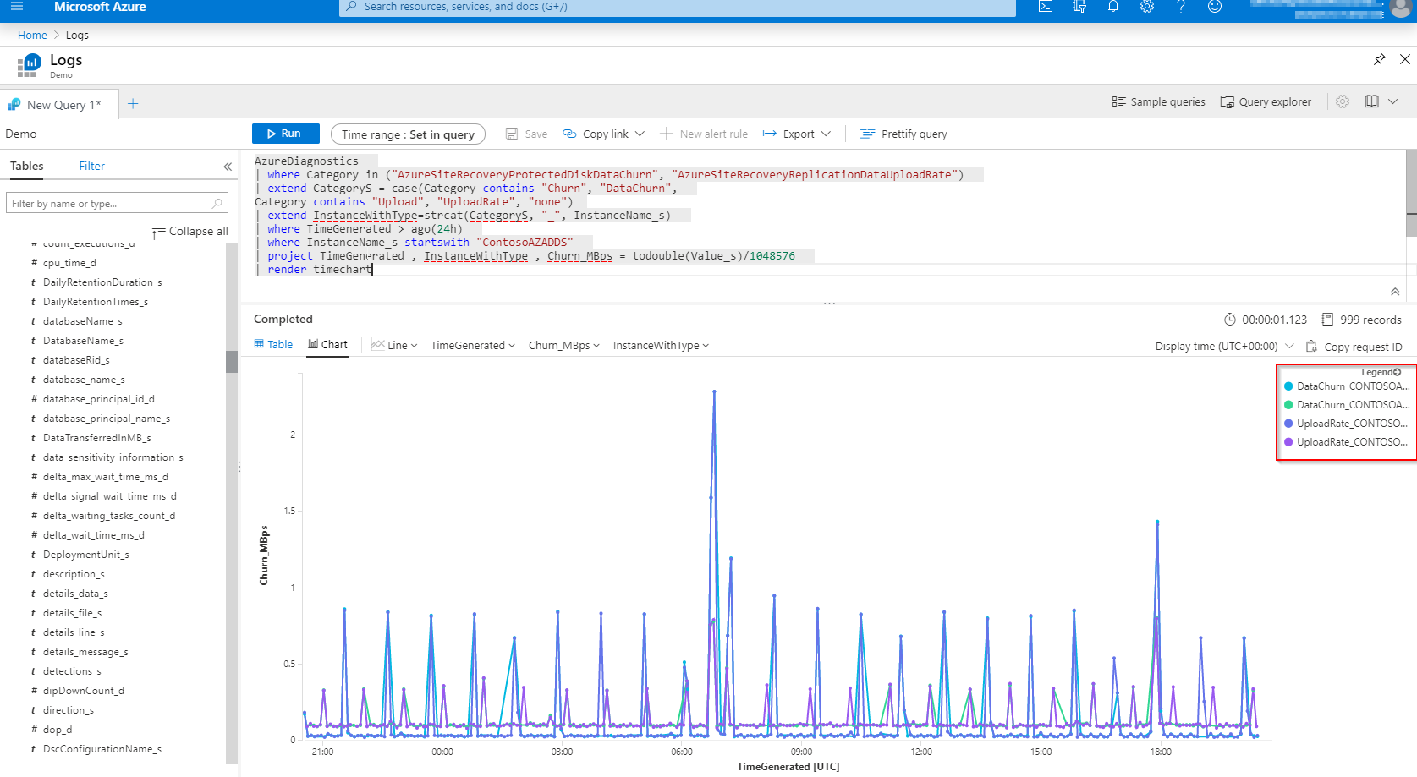
Task: Open the feedback smiley icon
Action: [1215, 6]
